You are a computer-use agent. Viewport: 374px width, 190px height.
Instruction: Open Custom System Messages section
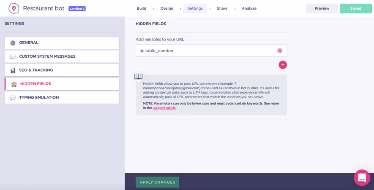click(x=62, y=56)
